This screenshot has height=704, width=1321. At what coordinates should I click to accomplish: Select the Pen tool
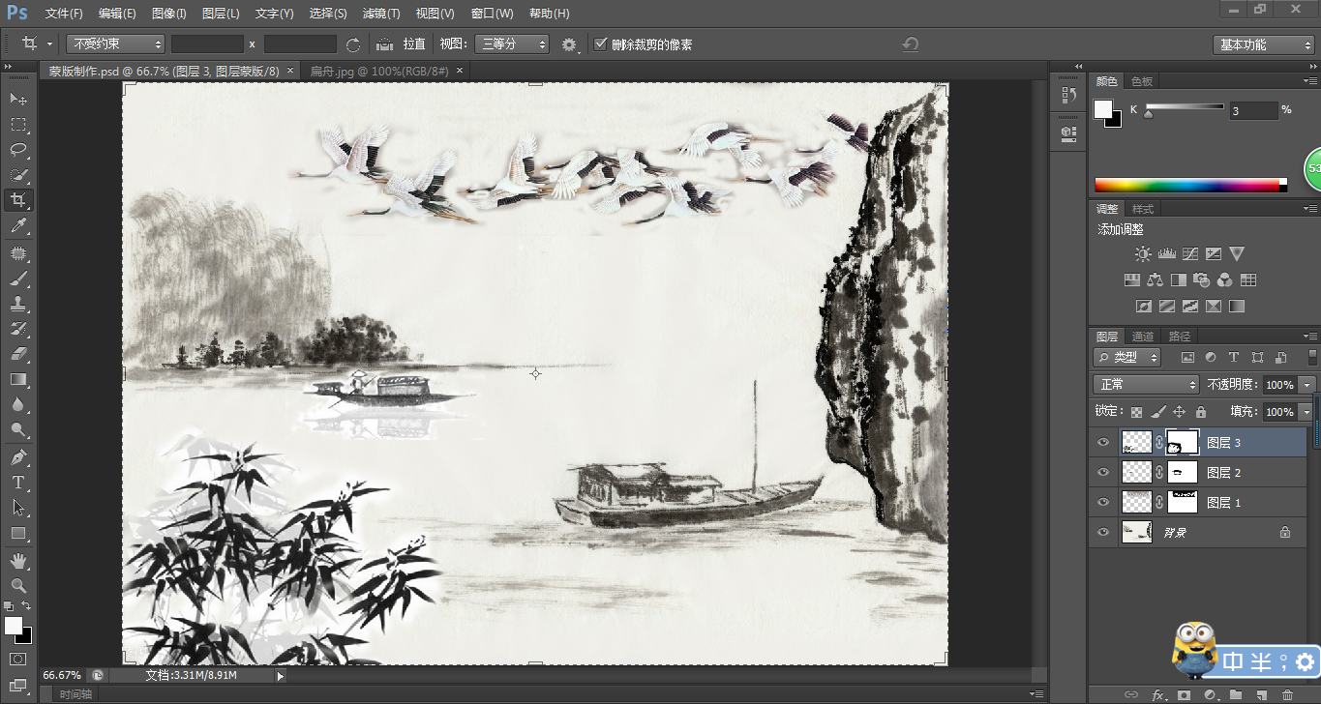click(18, 456)
